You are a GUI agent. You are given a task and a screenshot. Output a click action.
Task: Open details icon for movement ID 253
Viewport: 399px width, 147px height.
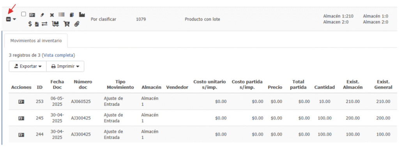coord(21,101)
